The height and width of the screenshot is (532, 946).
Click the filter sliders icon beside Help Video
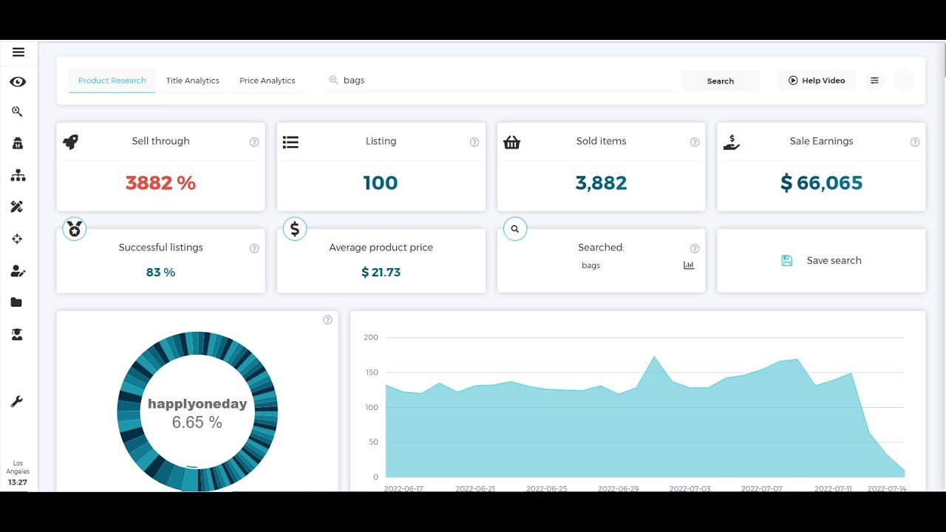874,81
